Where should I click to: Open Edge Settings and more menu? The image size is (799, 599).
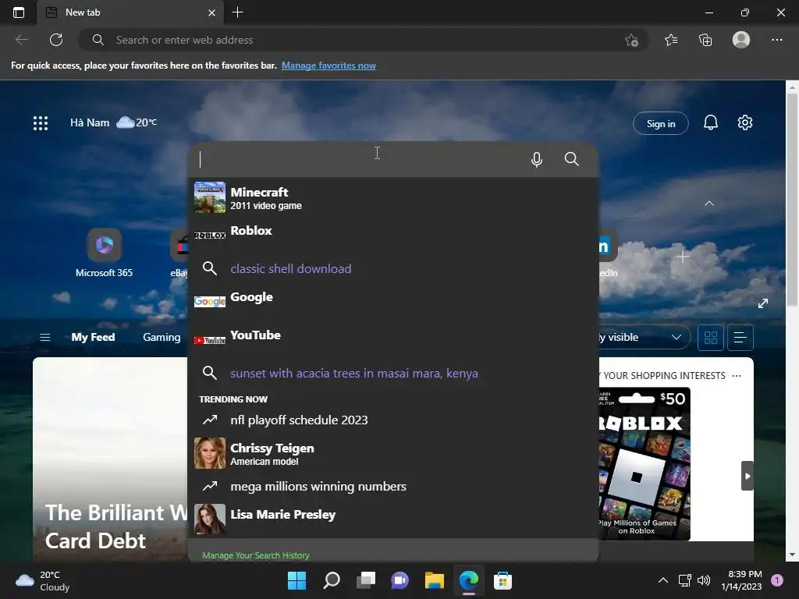776,40
